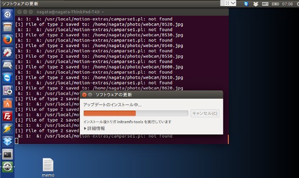Screen dimensions: 299x178
Task: Open keyboard input indicator in panel
Action: tap(265, 4)
